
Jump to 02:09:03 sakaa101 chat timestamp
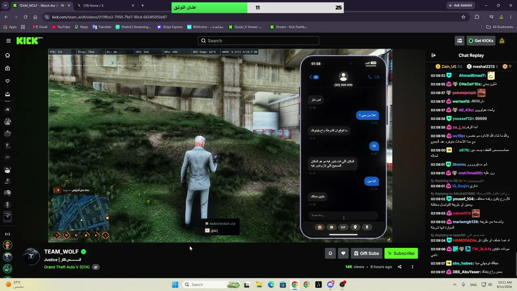[438, 213]
